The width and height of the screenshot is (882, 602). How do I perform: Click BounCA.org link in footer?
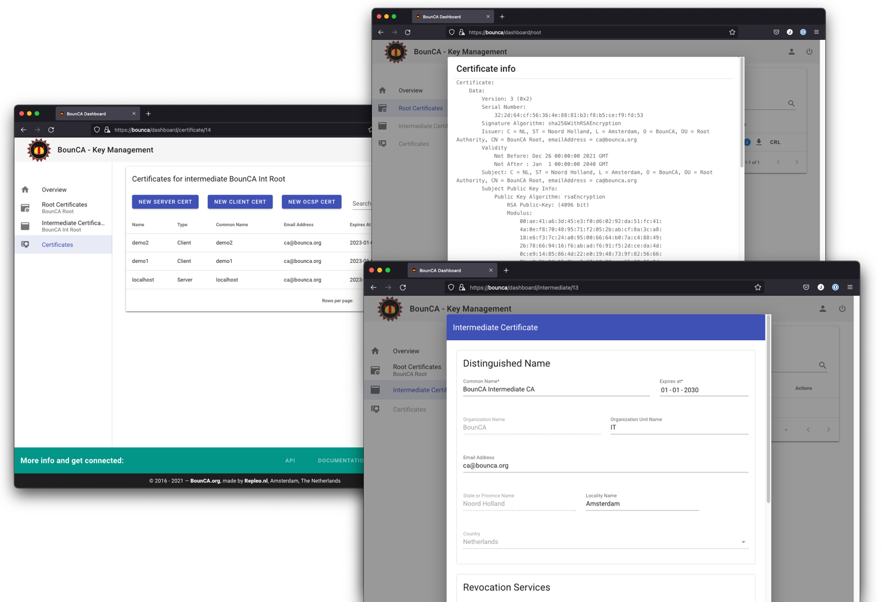pos(205,481)
